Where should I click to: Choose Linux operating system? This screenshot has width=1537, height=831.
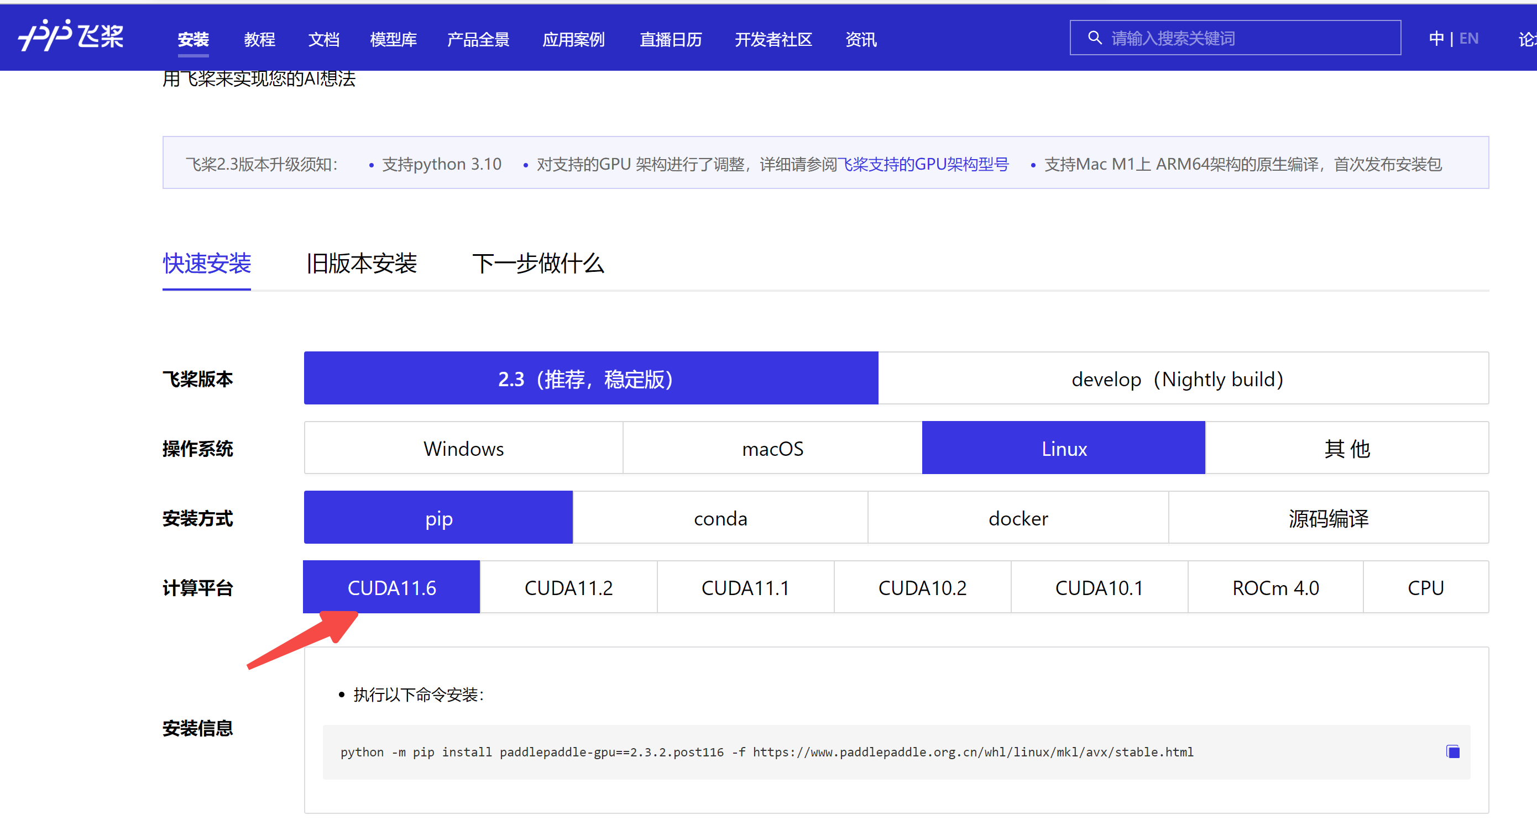(x=1064, y=448)
